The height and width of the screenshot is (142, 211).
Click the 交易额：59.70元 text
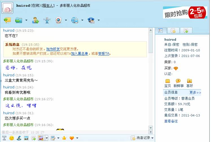[177, 104]
